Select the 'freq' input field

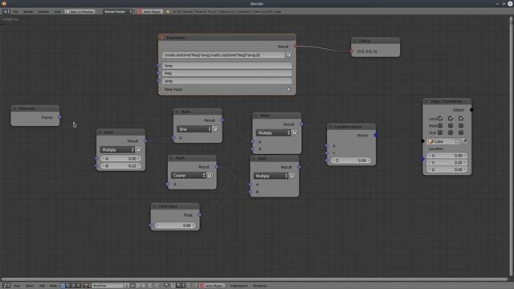point(226,73)
